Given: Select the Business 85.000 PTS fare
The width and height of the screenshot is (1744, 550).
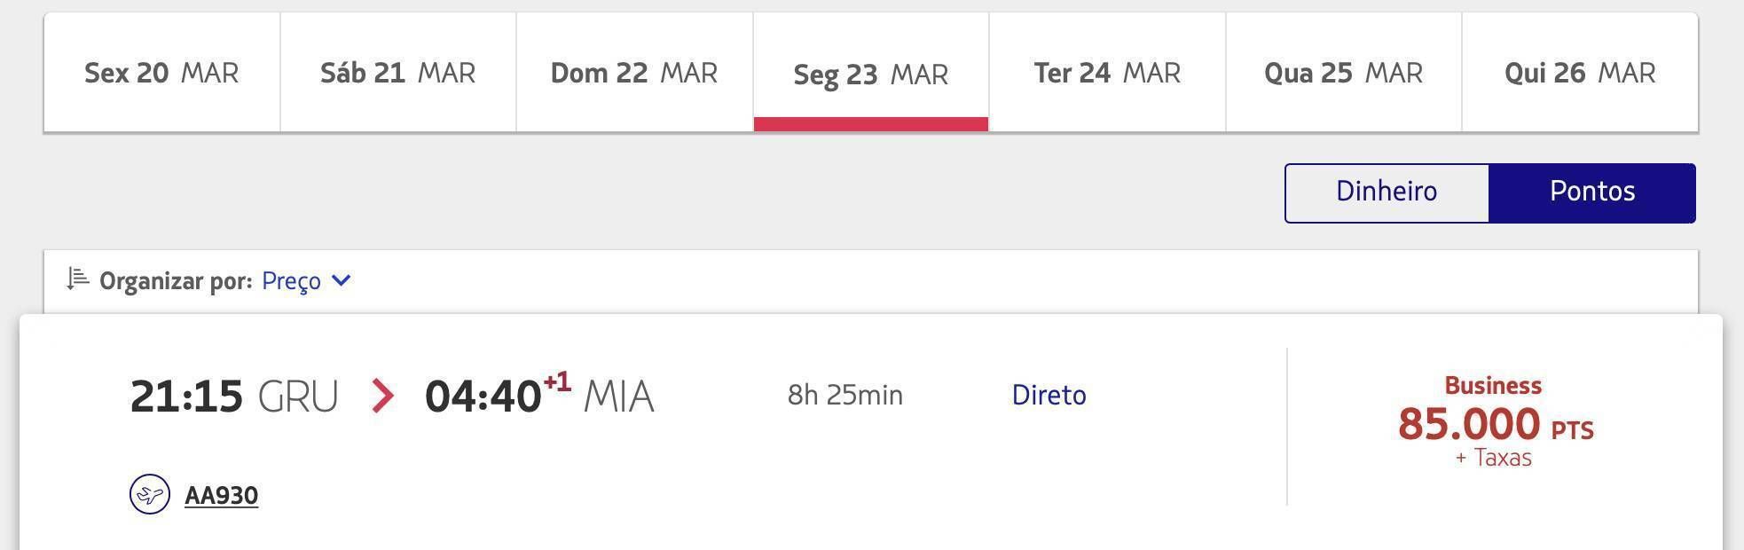Looking at the screenshot, I should point(1496,421).
